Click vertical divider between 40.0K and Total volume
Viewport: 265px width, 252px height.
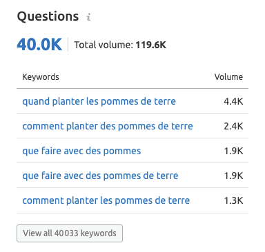click(x=68, y=45)
